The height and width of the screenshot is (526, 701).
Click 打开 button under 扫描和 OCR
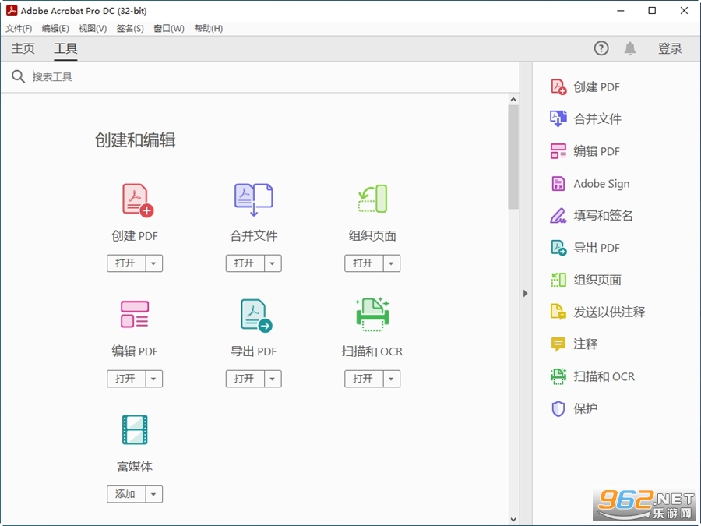364,379
